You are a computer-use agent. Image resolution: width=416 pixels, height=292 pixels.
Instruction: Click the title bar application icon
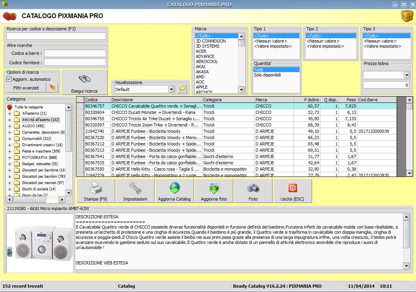click(x=4, y=4)
